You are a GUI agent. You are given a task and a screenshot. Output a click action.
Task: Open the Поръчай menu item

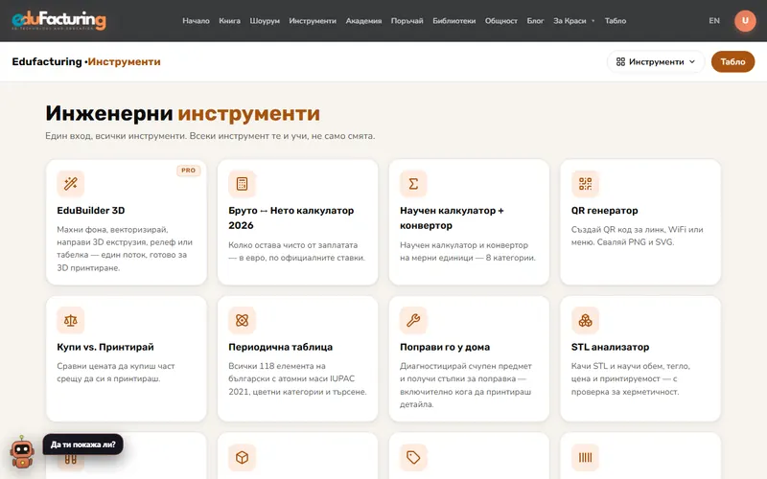[407, 20]
